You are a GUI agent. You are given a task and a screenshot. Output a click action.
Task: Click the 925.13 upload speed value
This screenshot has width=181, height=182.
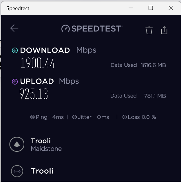[x=34, y=94]
